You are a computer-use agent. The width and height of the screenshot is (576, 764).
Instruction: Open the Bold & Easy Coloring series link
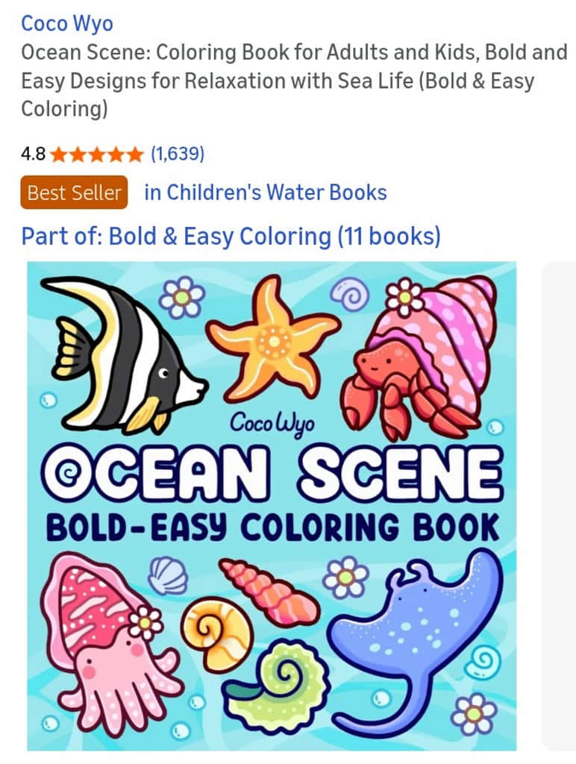click(x=231, y=237)
